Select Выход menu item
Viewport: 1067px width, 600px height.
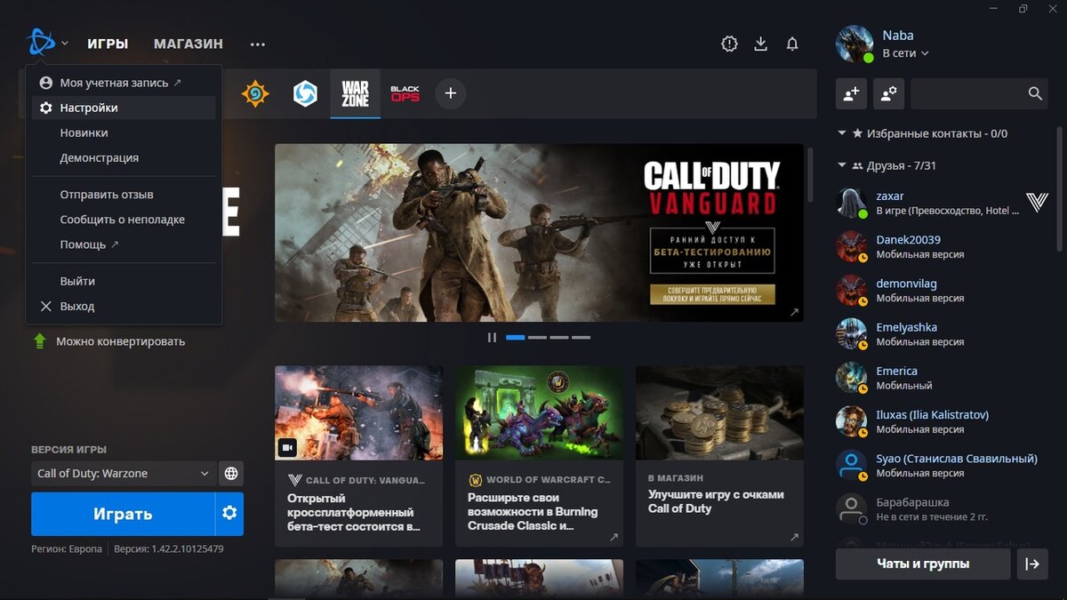(124, 306)
